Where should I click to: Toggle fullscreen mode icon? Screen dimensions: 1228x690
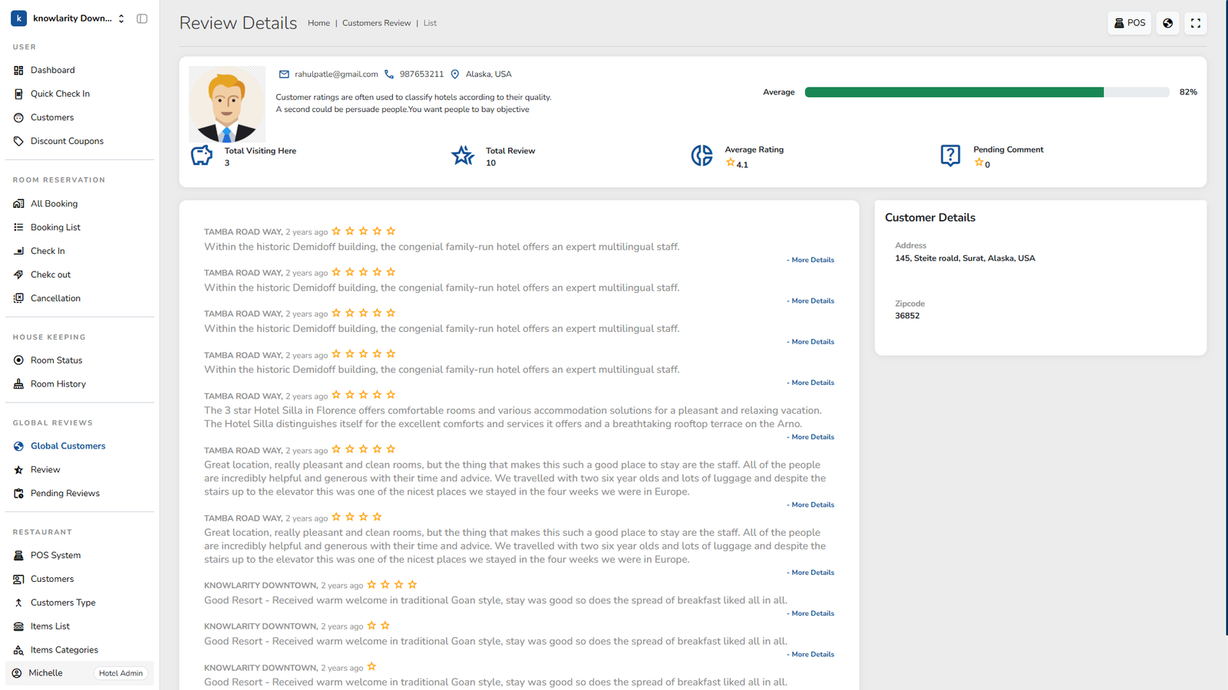(1195, 23)
